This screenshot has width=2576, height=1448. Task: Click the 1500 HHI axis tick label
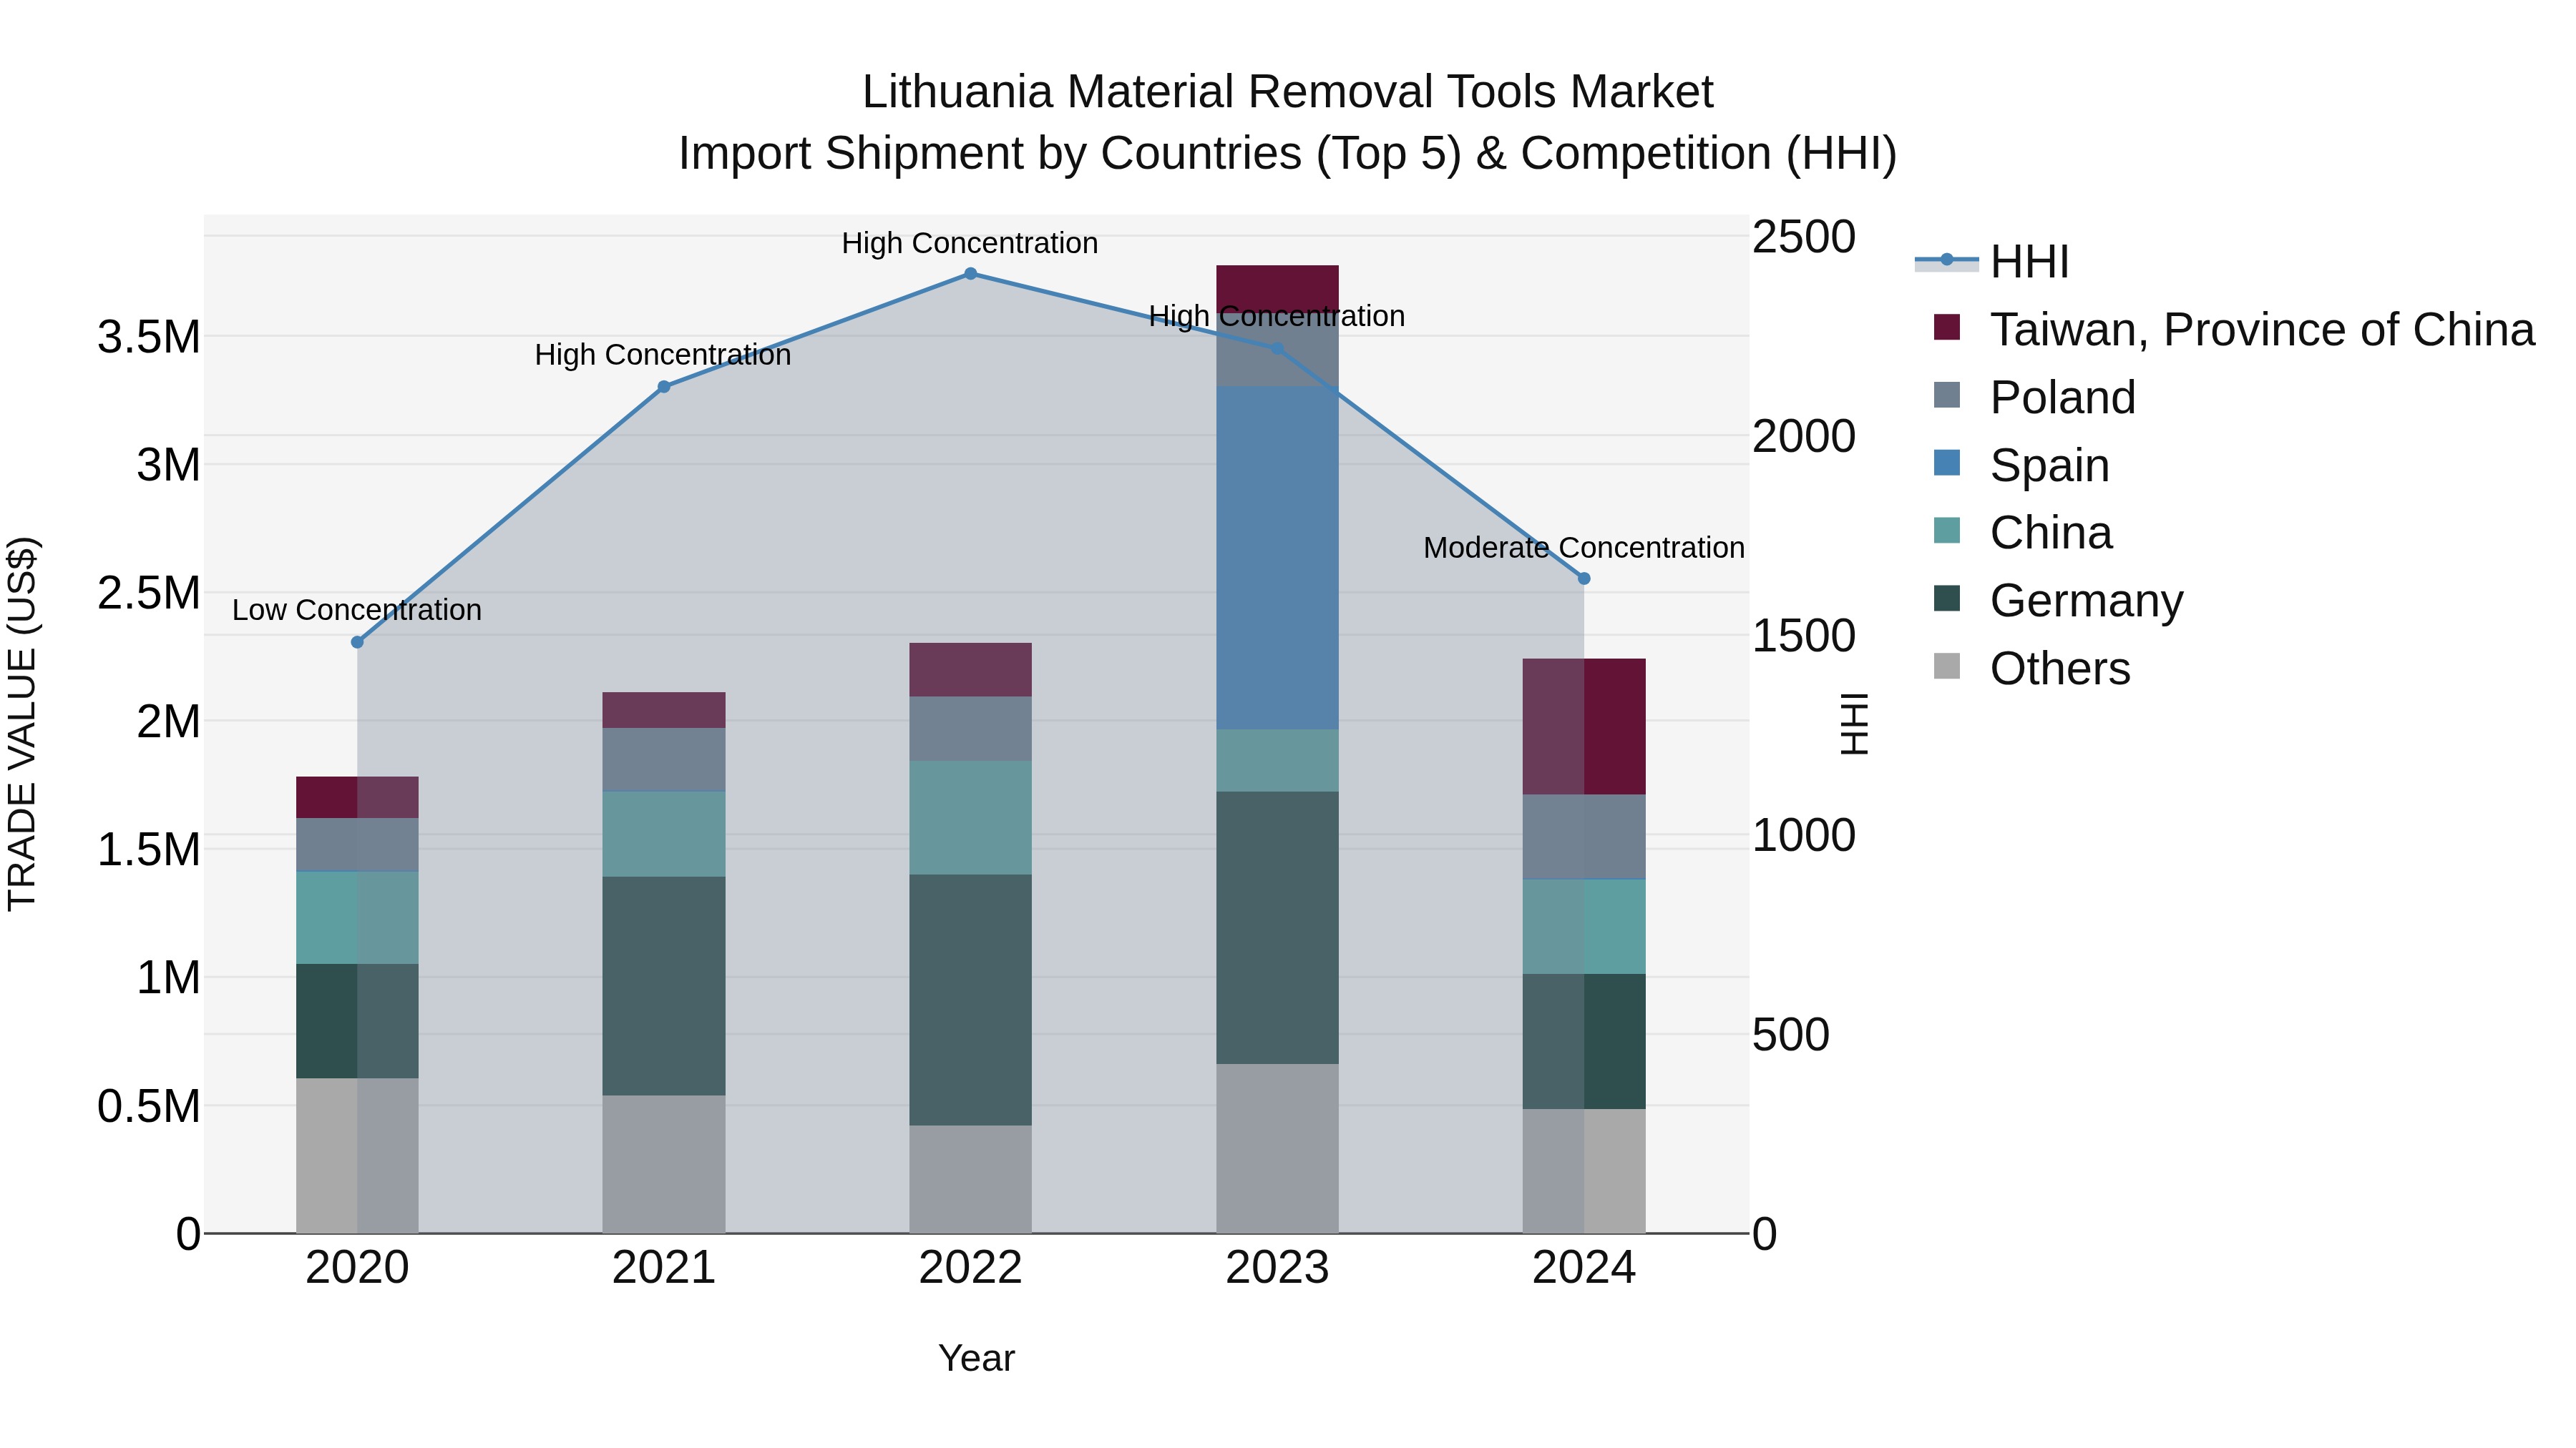pos(1804,636)
